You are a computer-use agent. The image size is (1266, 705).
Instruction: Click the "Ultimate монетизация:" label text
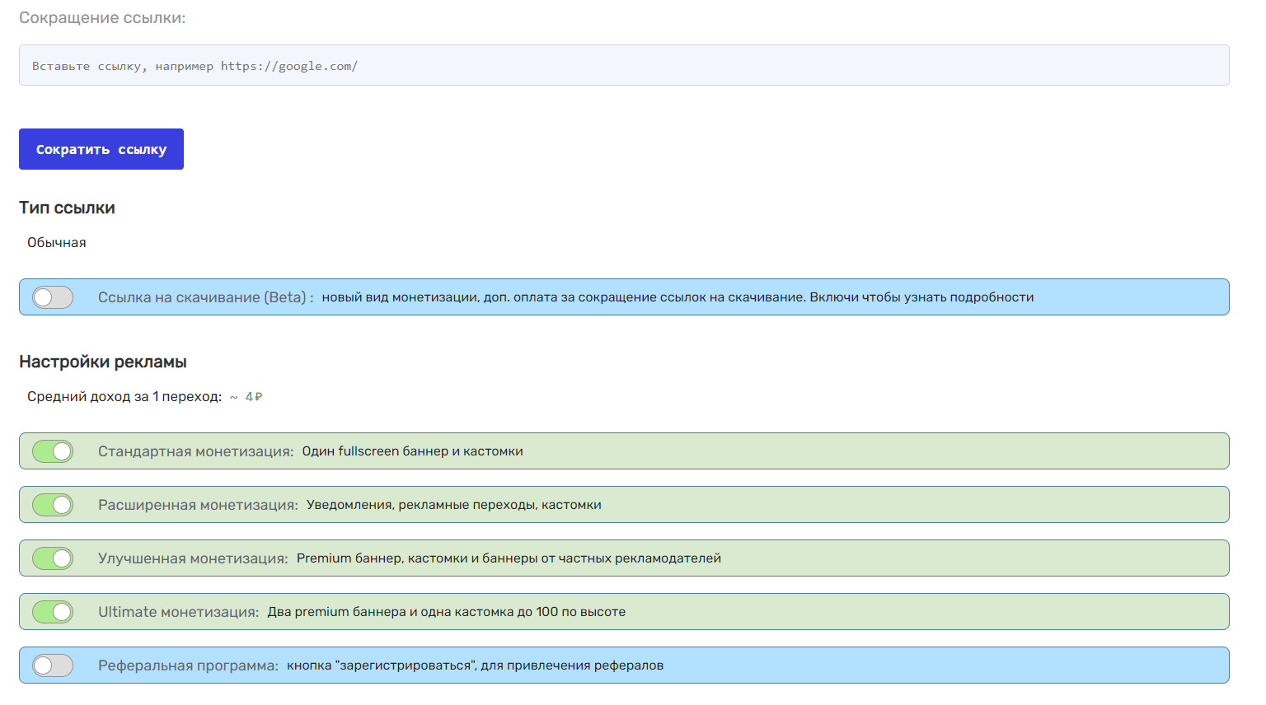coord(178,612)
